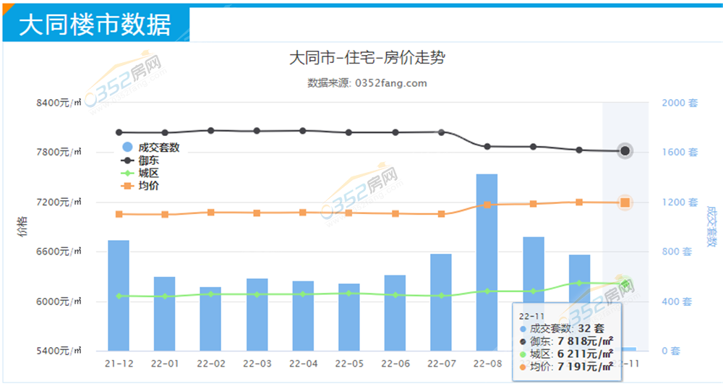Click the highlighted 御东 black marker at 22-11
The image size is (723, 389).
625,151
